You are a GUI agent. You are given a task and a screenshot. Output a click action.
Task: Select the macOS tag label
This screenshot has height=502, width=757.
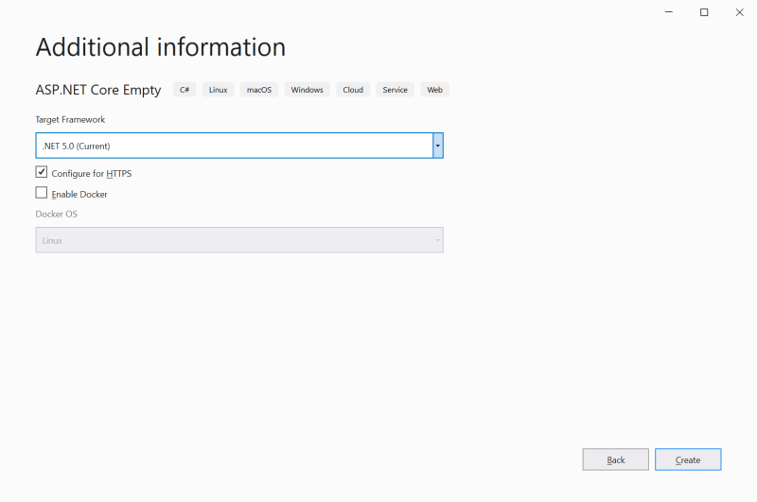click(x=259, y=90)
